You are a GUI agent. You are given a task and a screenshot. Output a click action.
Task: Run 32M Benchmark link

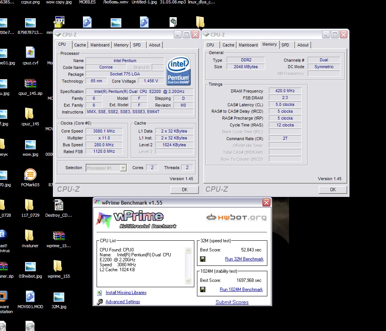coord(244,259)
